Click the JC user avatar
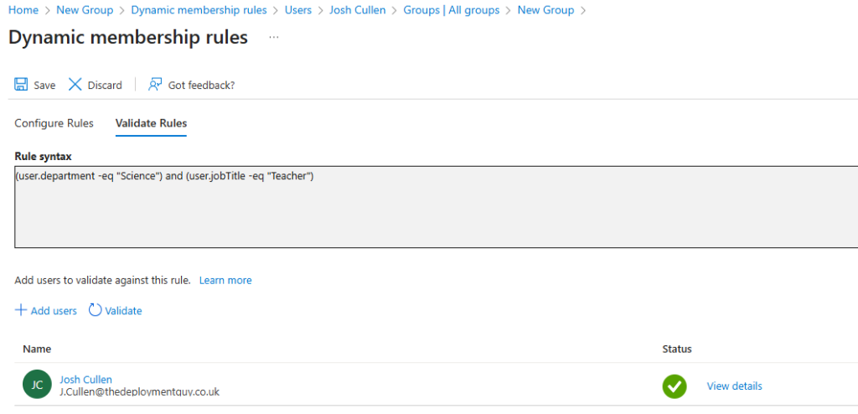 37,386
